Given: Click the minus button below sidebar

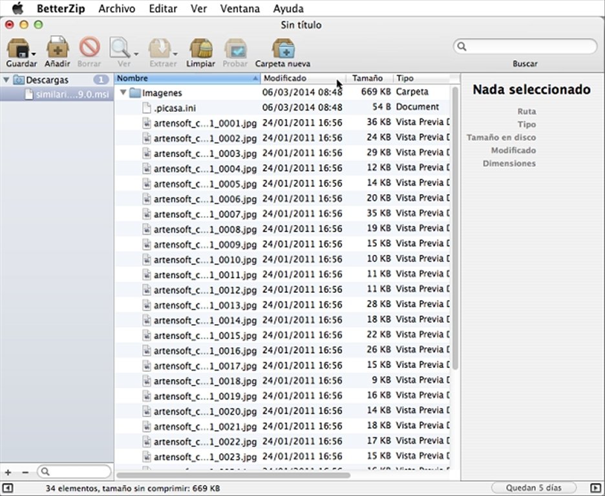Looking at the screenshot, I should click(25, 472).
